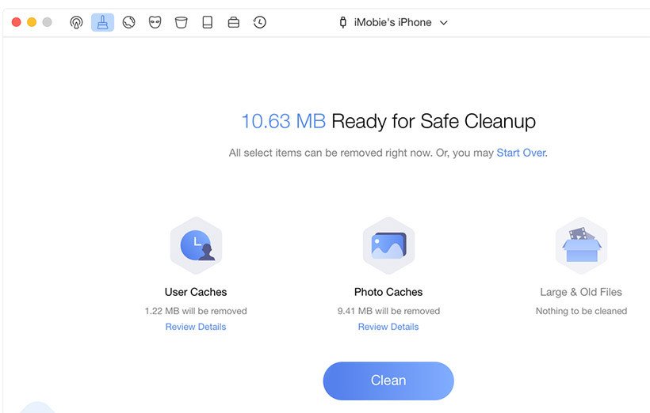Open Review Details under User Caches
Image resolution: width=650 pixels, height=413 pixels.
point(196,327)
